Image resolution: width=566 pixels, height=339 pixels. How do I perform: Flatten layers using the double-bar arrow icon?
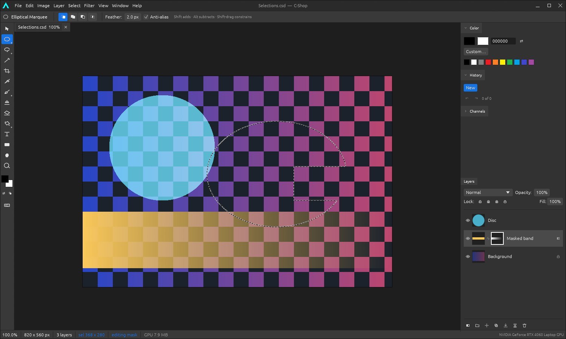click(515, 325)
